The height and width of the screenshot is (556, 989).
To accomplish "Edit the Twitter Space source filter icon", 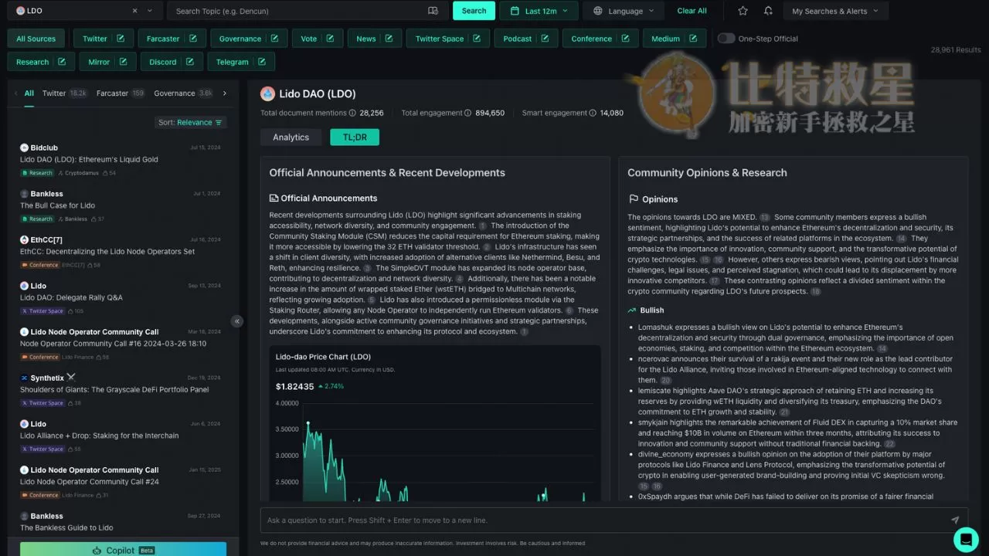I will click(x=477, y=39).
